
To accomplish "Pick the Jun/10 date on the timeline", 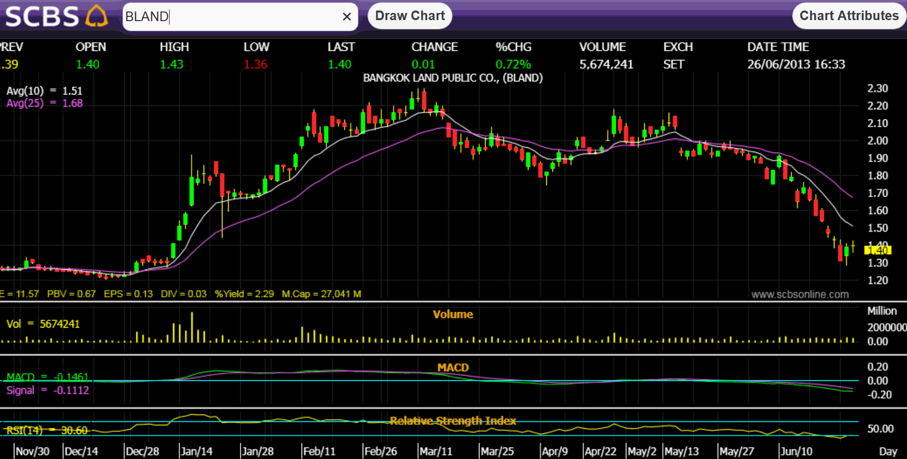I will 796,451.
